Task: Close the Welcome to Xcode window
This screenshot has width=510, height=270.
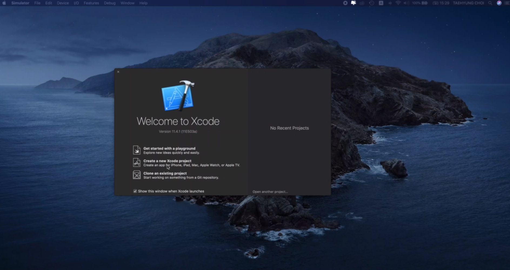Action: tap(118, 72)
